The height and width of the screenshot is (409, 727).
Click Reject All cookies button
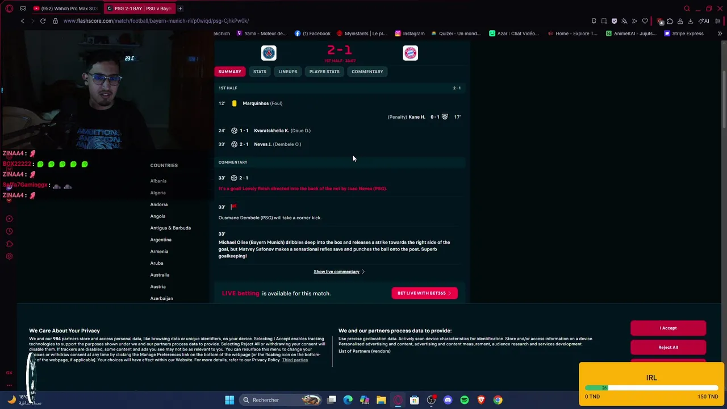668,347
